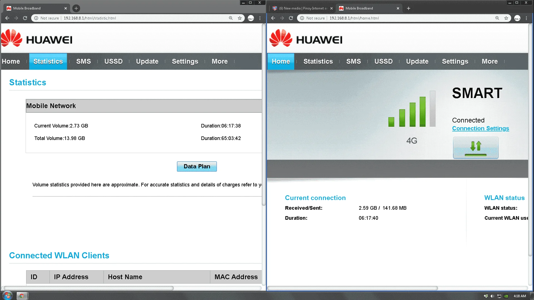Screen dimensions: 534x300
Task: Open Update menu in left window
Action: click(x=147, y=61)
